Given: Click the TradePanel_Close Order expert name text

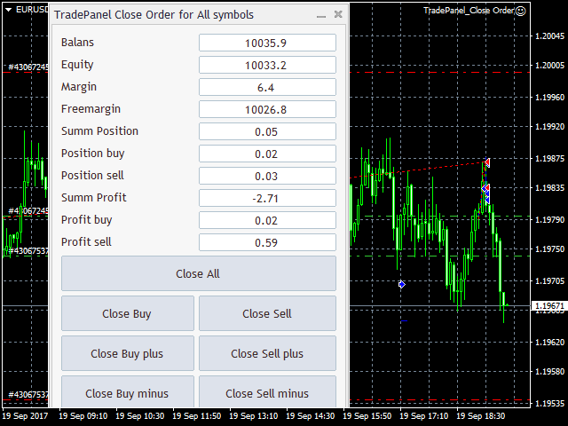Looking at the screenshot, I should point(469,11).
